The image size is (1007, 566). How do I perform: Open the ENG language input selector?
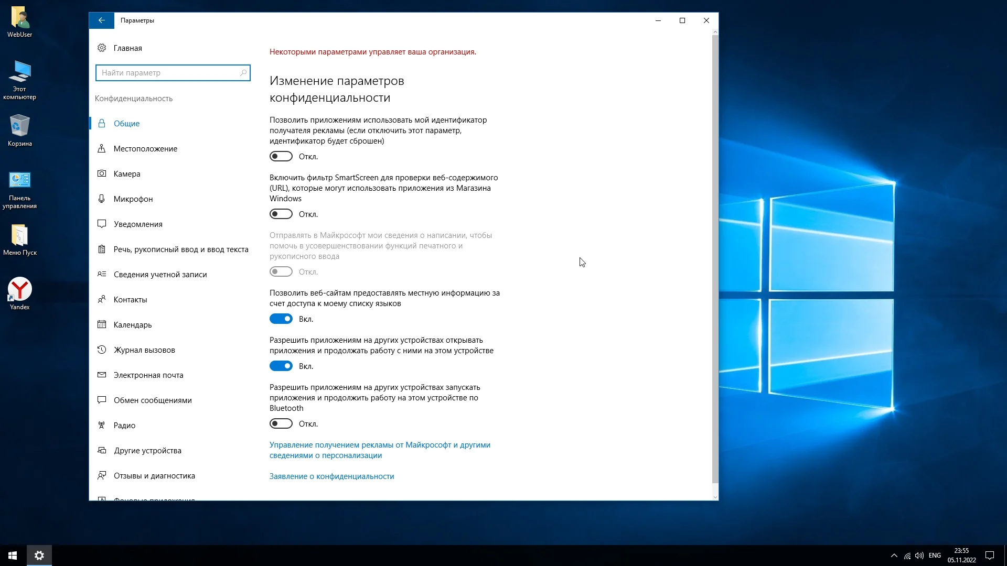click(935, 556)
